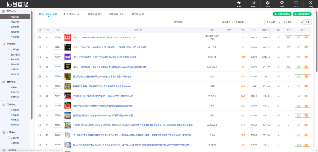
Task: Check the checkbox for product ID 58
Action: tap(39, 47)
